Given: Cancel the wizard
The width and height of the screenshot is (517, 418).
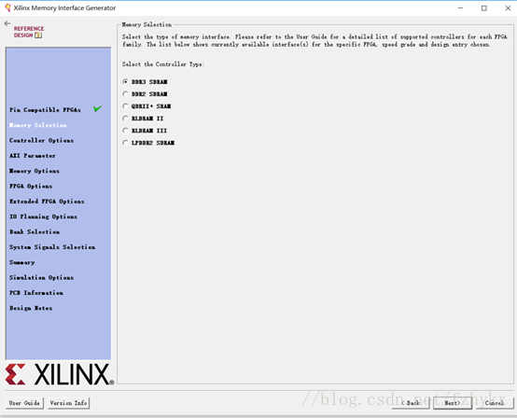Looking at the screenshot, I should tap(495, 403).
